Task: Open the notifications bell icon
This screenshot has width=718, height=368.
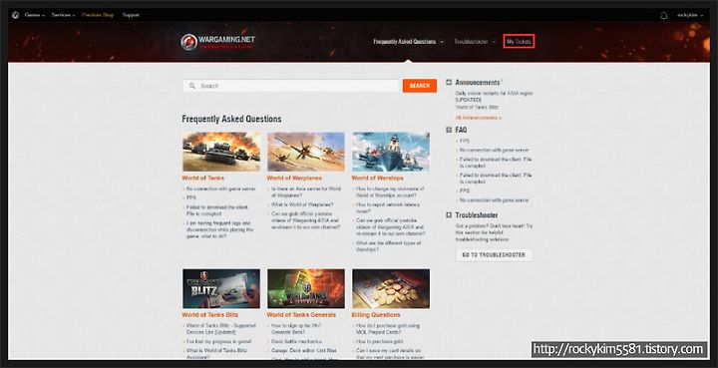Action: click(664, 15)
